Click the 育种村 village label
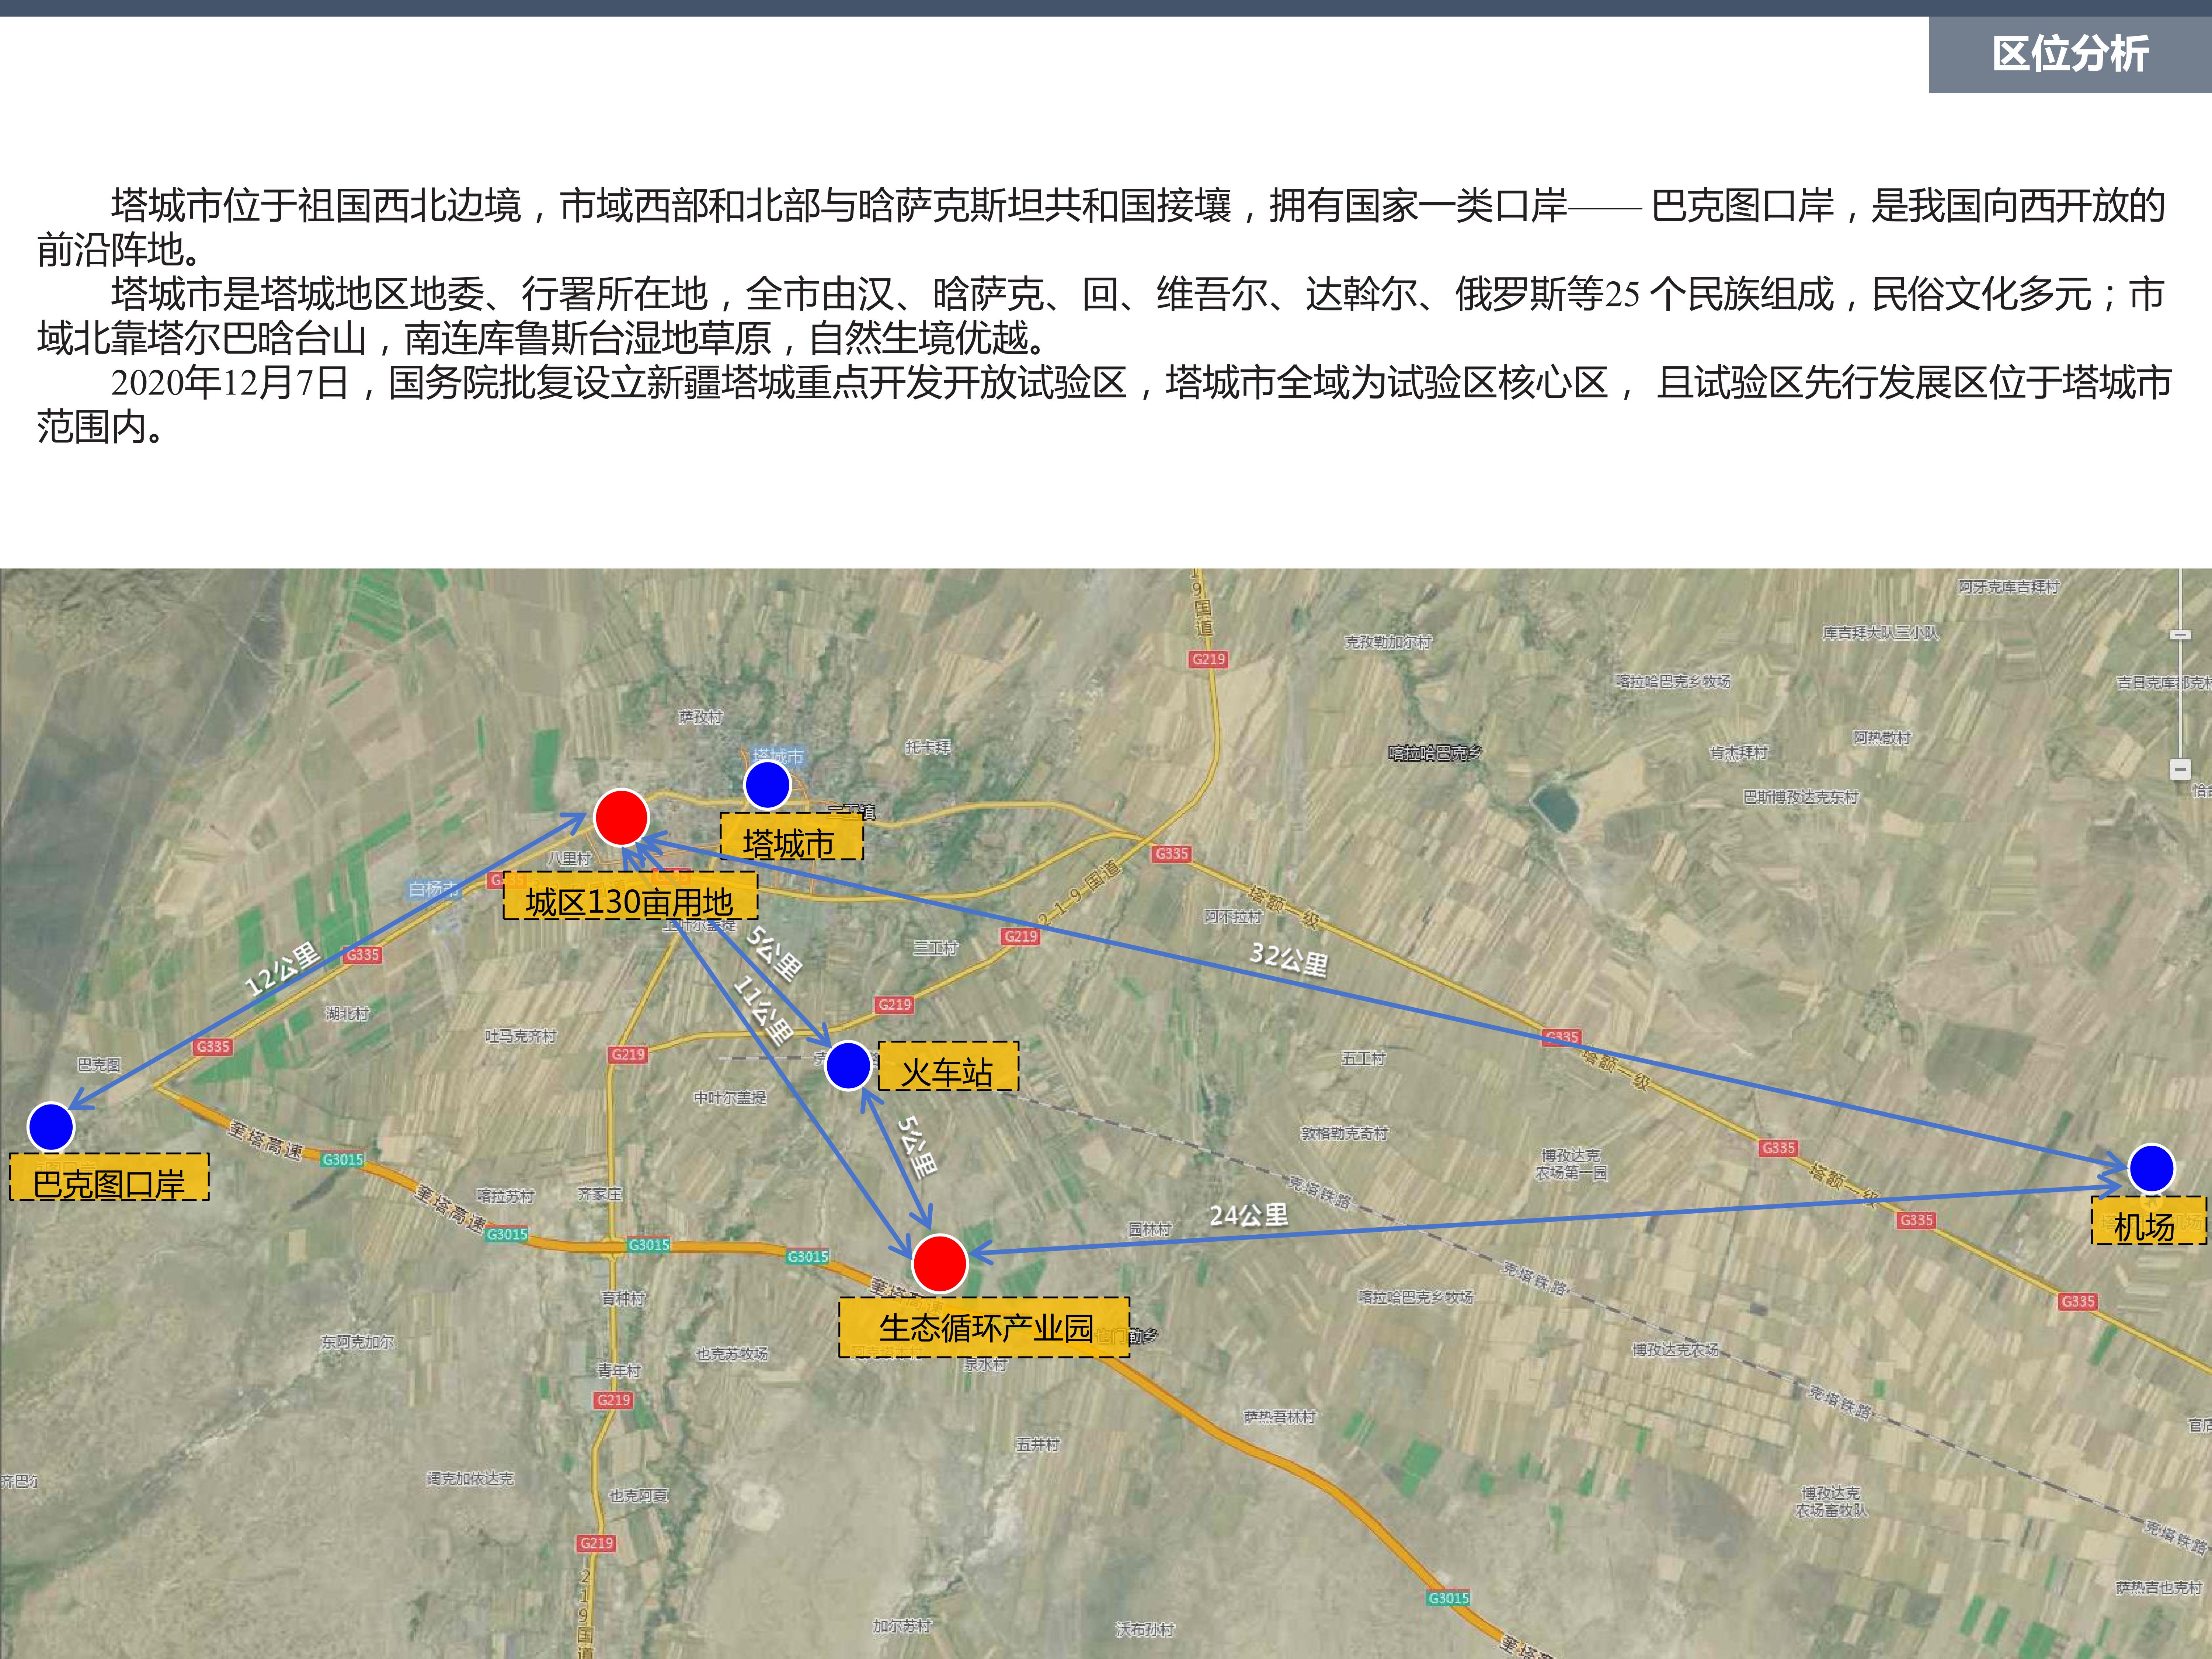This screenshot has width=2212, height=1659. [623, 1298]
